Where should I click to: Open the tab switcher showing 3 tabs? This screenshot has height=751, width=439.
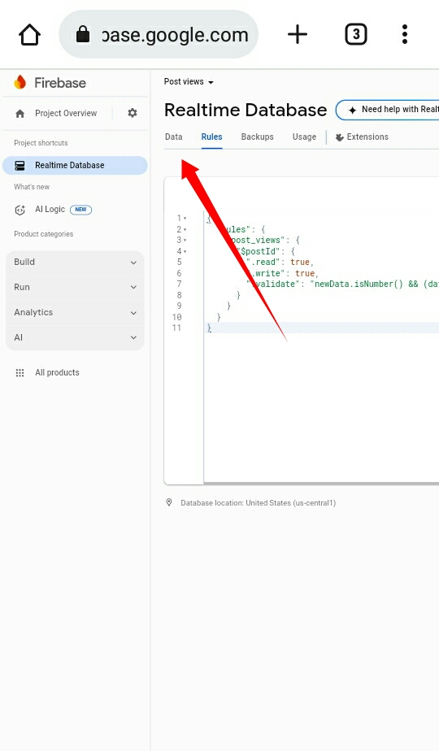355,34
